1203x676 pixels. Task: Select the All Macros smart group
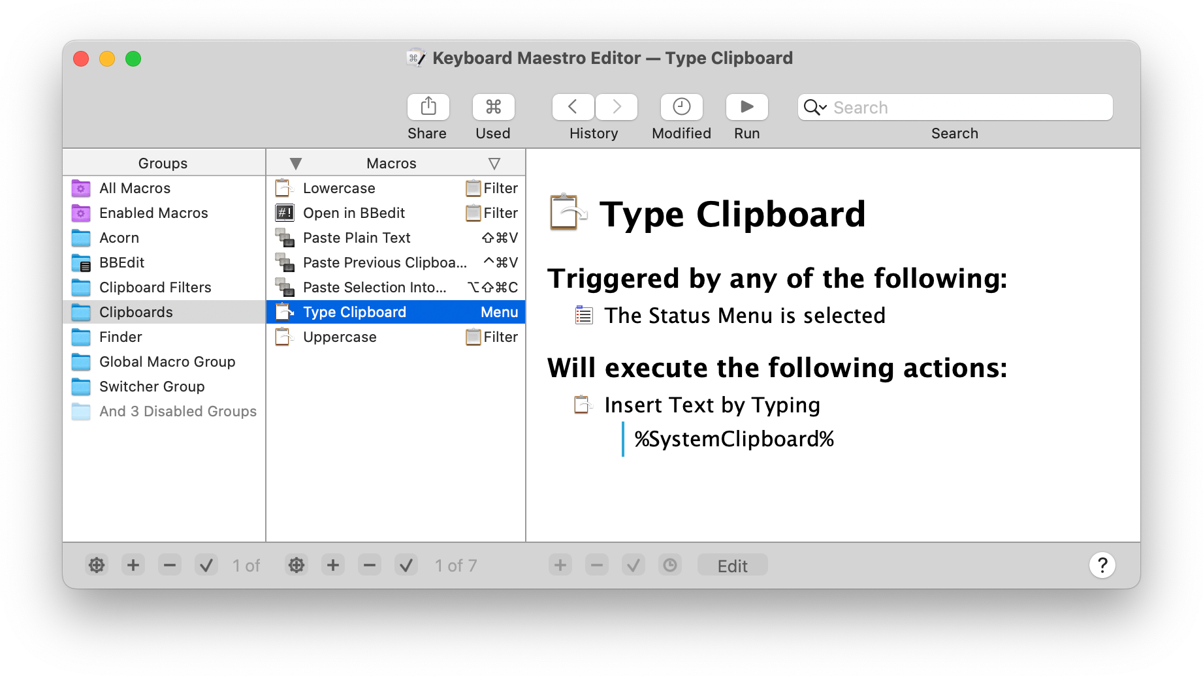click(163, 188)
